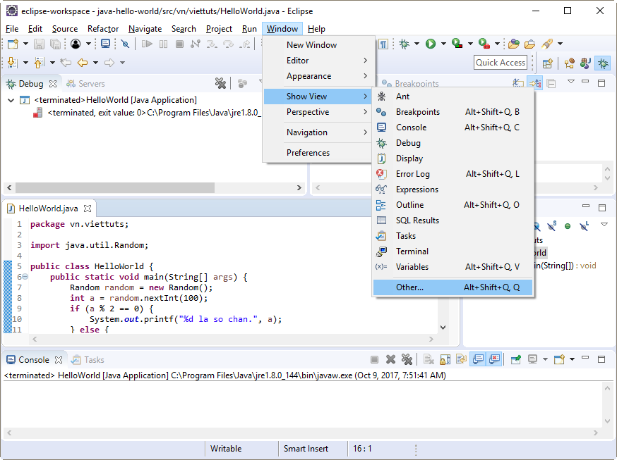Click the green Run button icon

(431, 44)
